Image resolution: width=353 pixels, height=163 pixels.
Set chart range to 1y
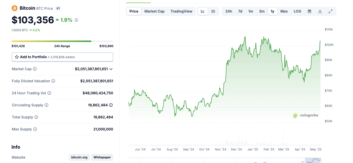[272, 11]
